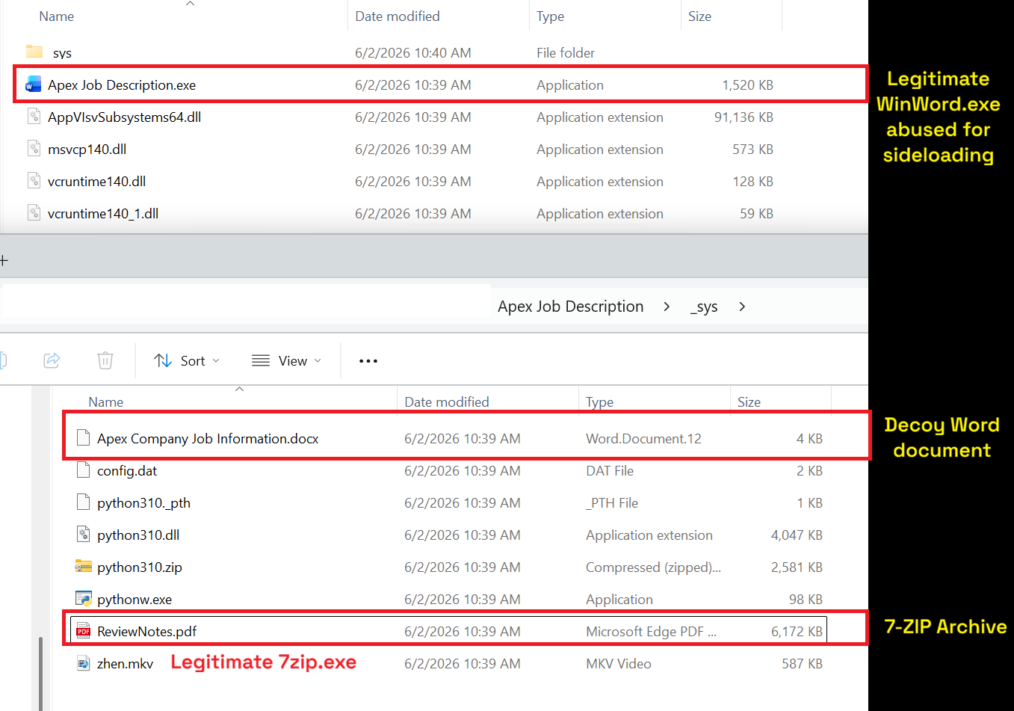Click the msvcp140.dll file icon

[x=34, y=149]
